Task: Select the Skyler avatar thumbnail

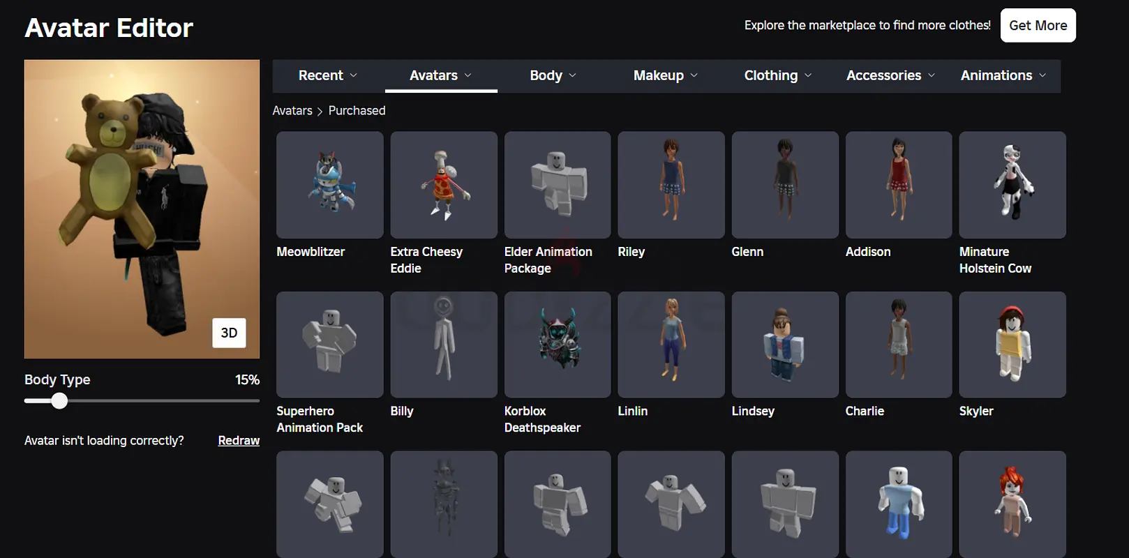Action: point(1012,345)
